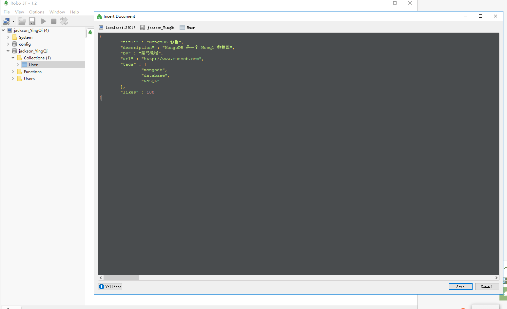Click the Collections folder icon
Screen dimensions: 507x309
tap(19, 58)
